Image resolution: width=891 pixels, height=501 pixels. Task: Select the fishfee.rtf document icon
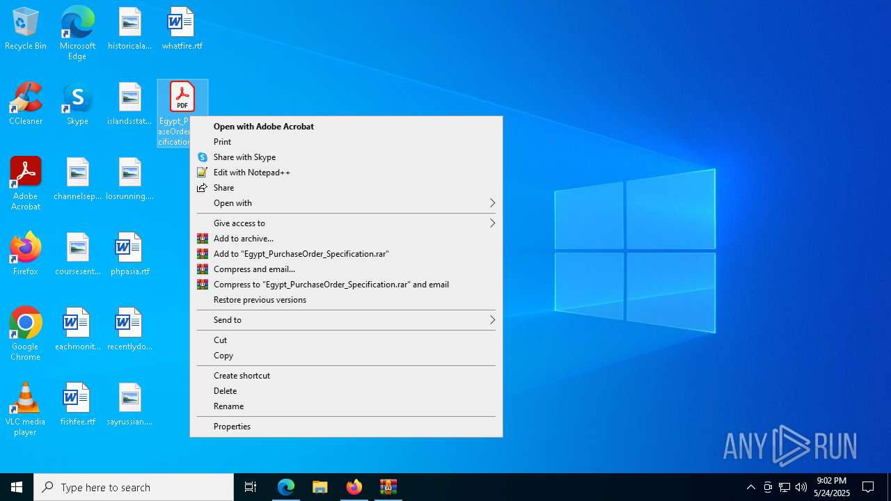click(77, 405)
